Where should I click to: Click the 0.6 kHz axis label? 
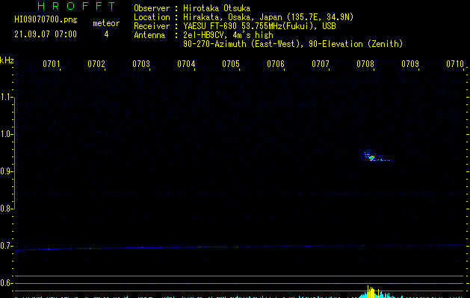pos(6,283)
